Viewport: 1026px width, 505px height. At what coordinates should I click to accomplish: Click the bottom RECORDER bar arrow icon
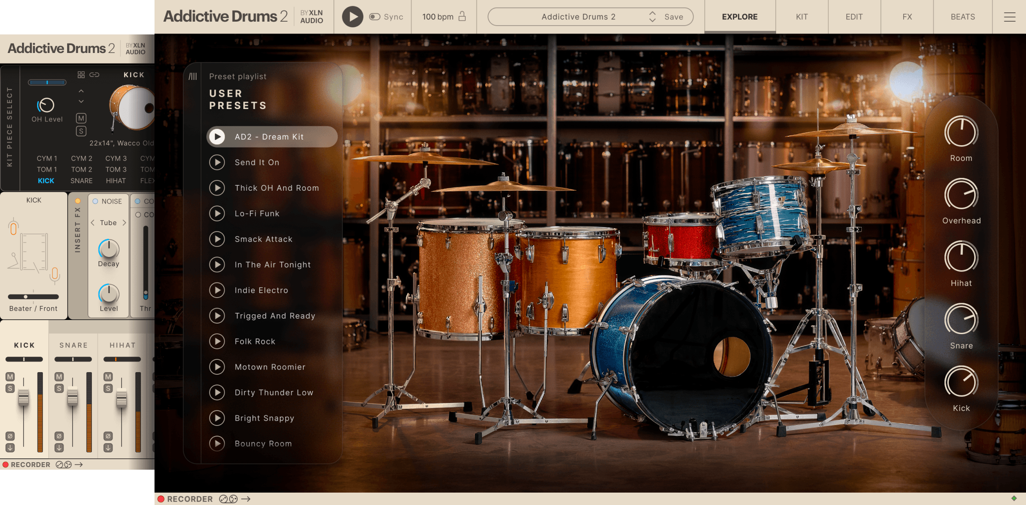246,499
